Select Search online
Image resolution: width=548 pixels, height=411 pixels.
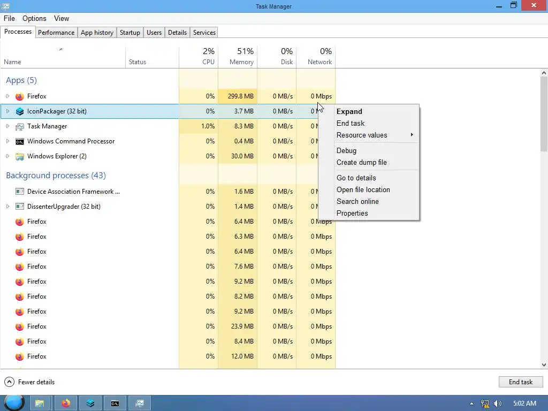pos(369,202)
